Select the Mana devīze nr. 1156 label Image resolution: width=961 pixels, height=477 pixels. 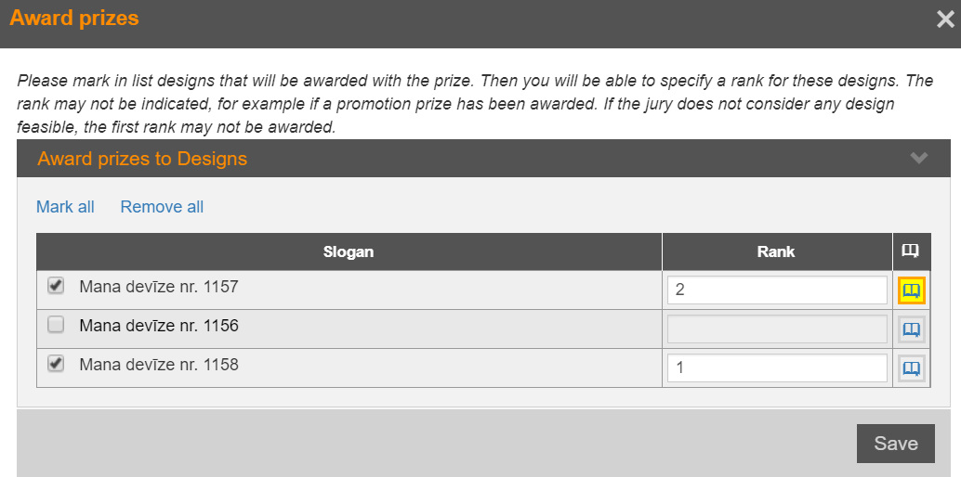[x=159, y=326]
